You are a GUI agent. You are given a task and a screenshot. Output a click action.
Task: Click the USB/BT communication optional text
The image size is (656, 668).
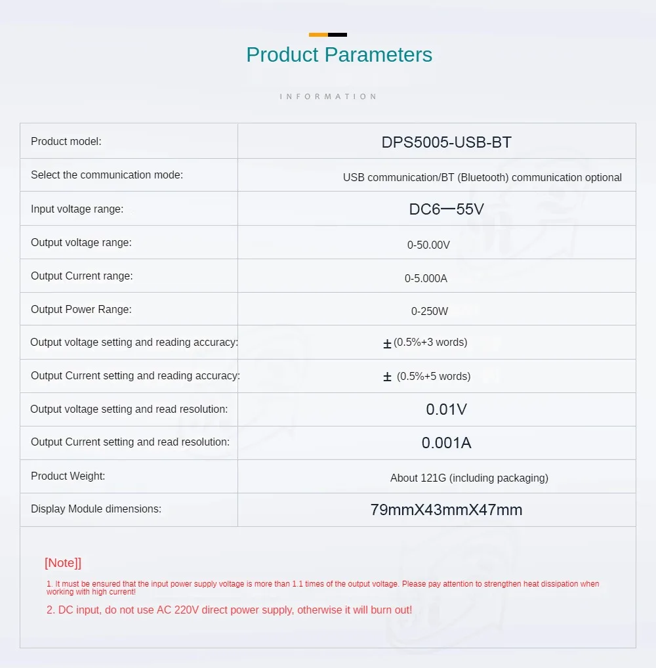[482, 177]
